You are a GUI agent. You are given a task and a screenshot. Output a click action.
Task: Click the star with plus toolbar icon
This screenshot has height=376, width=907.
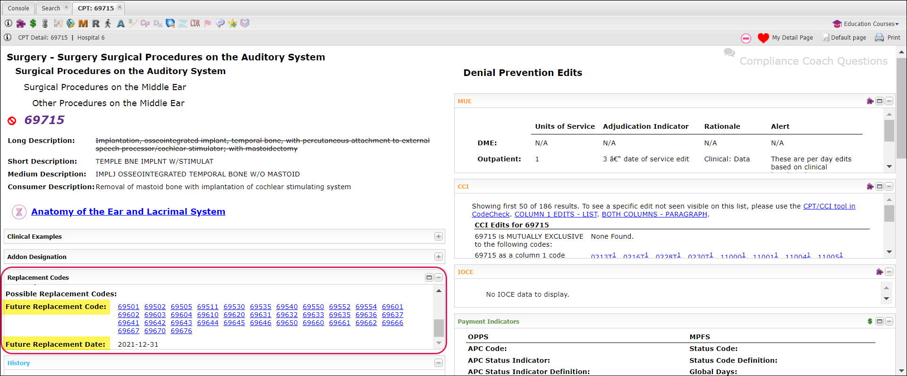[x=232, y=23]
